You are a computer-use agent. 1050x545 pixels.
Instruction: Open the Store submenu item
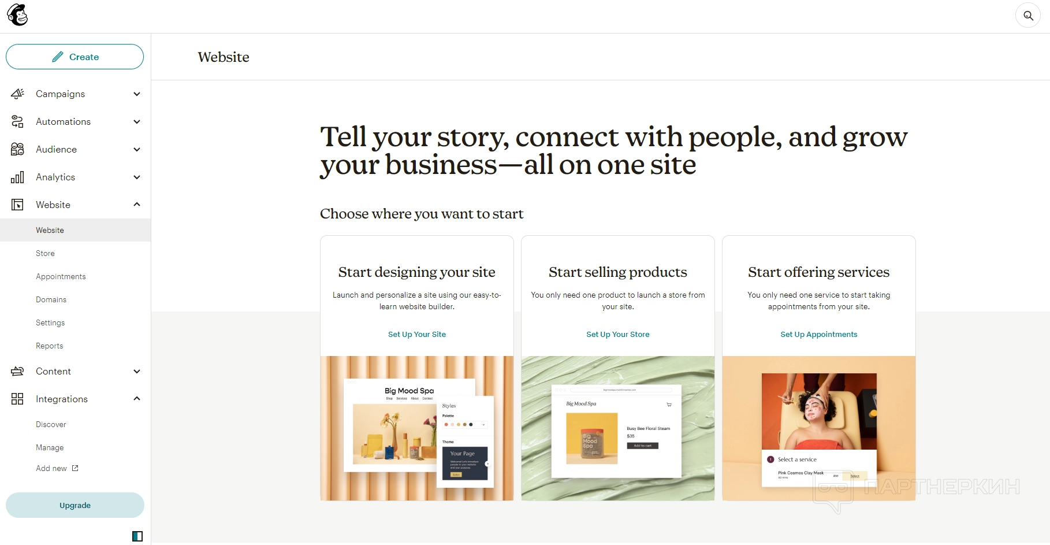[x=45, y=253]
